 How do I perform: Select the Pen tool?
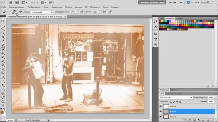3,77
